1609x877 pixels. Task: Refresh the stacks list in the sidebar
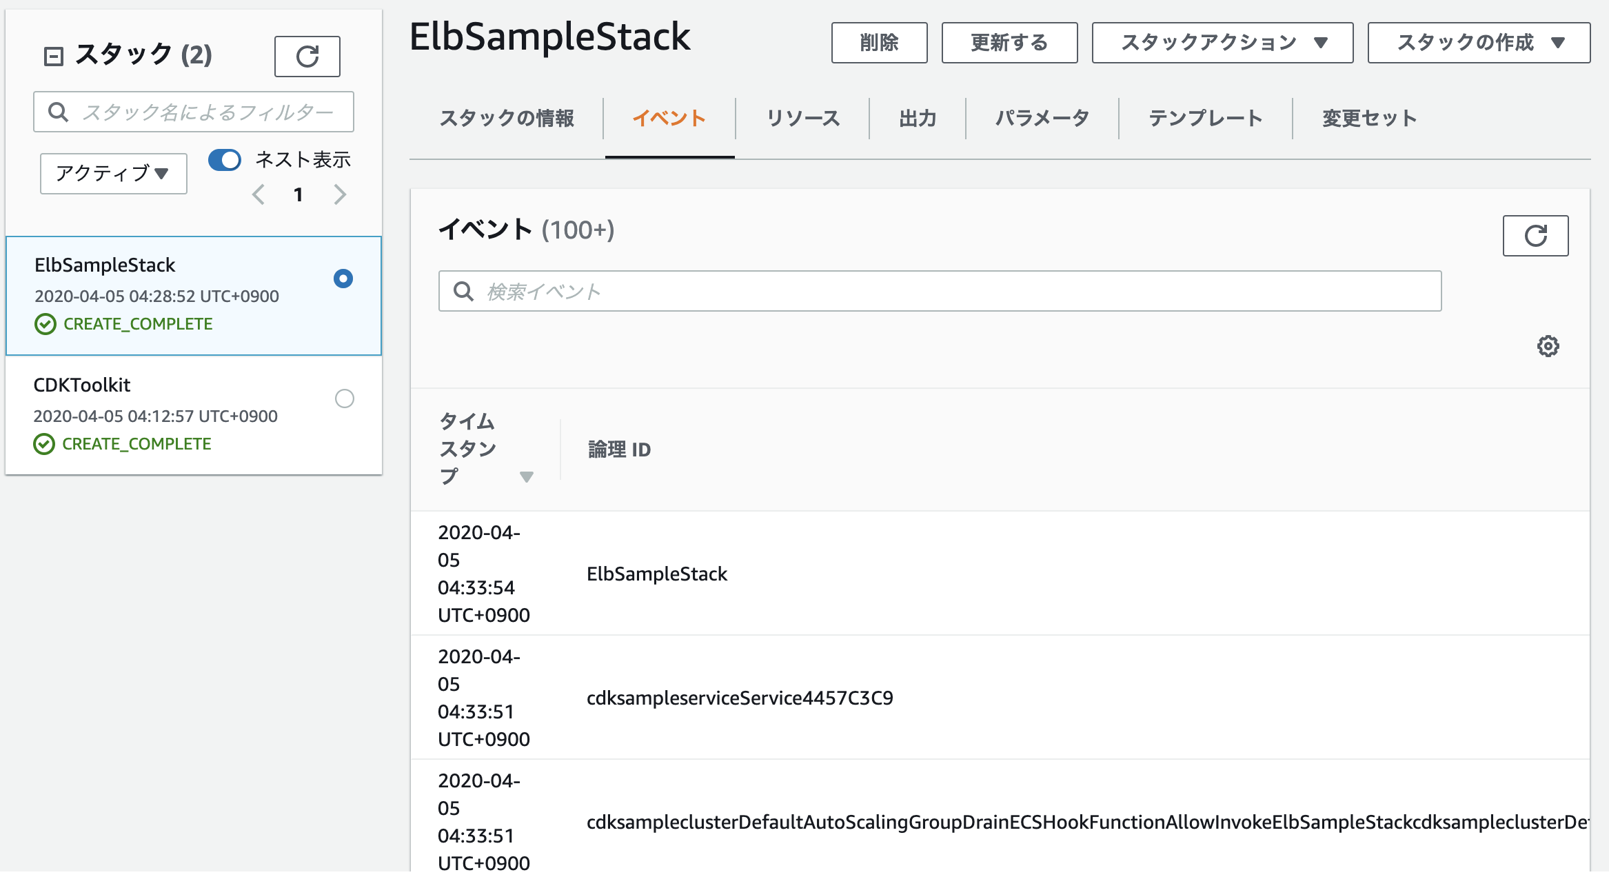(x=307, y=55)
